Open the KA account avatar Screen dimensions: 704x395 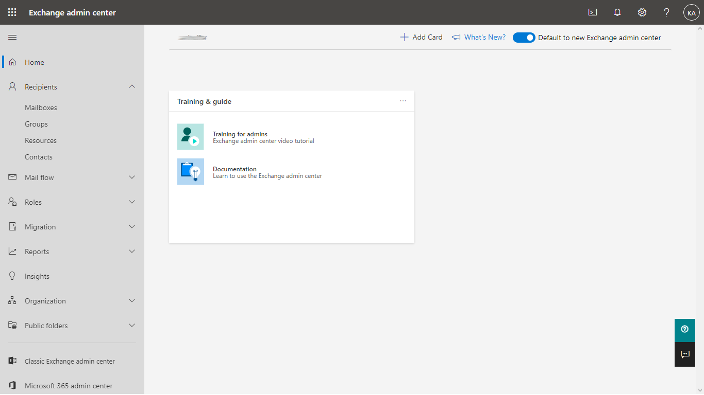[691, 12]
